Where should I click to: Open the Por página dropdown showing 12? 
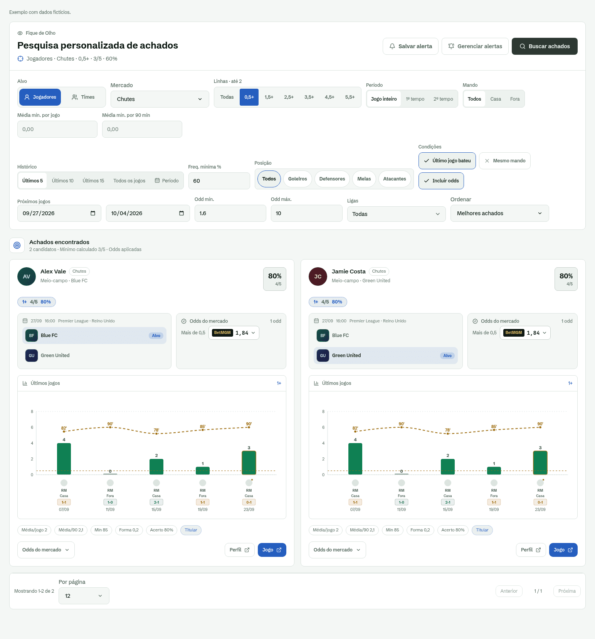pyautogui.click(x=84, y=596)
